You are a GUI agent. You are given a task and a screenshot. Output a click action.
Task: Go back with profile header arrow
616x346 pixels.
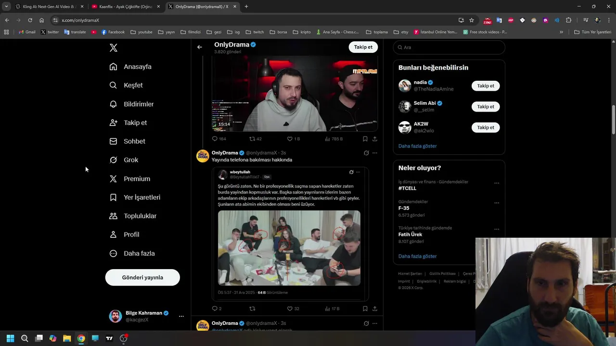(x=200, y=47)
